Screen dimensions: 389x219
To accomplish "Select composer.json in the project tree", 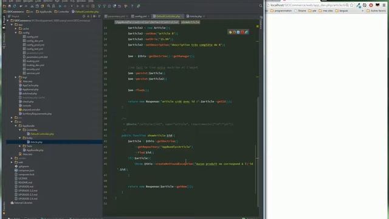I will tap(24, 170).
